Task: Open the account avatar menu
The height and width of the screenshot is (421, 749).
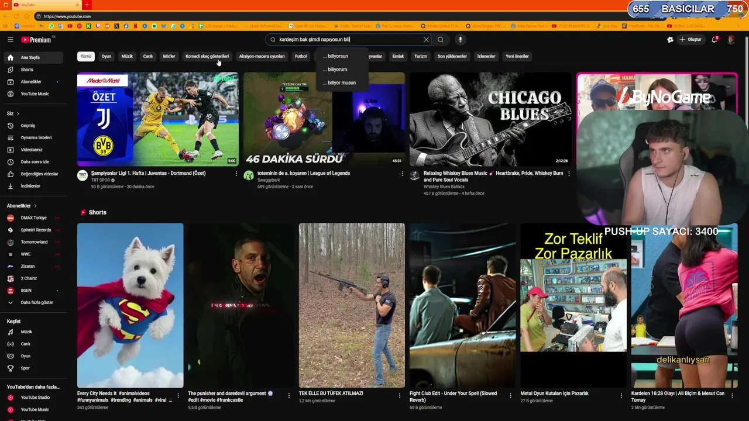Action: pos(731,40)
